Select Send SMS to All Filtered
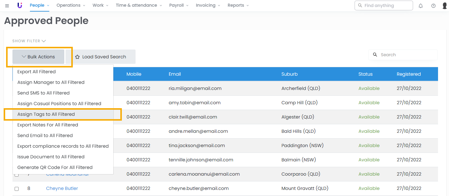 (x=44, y=93)
